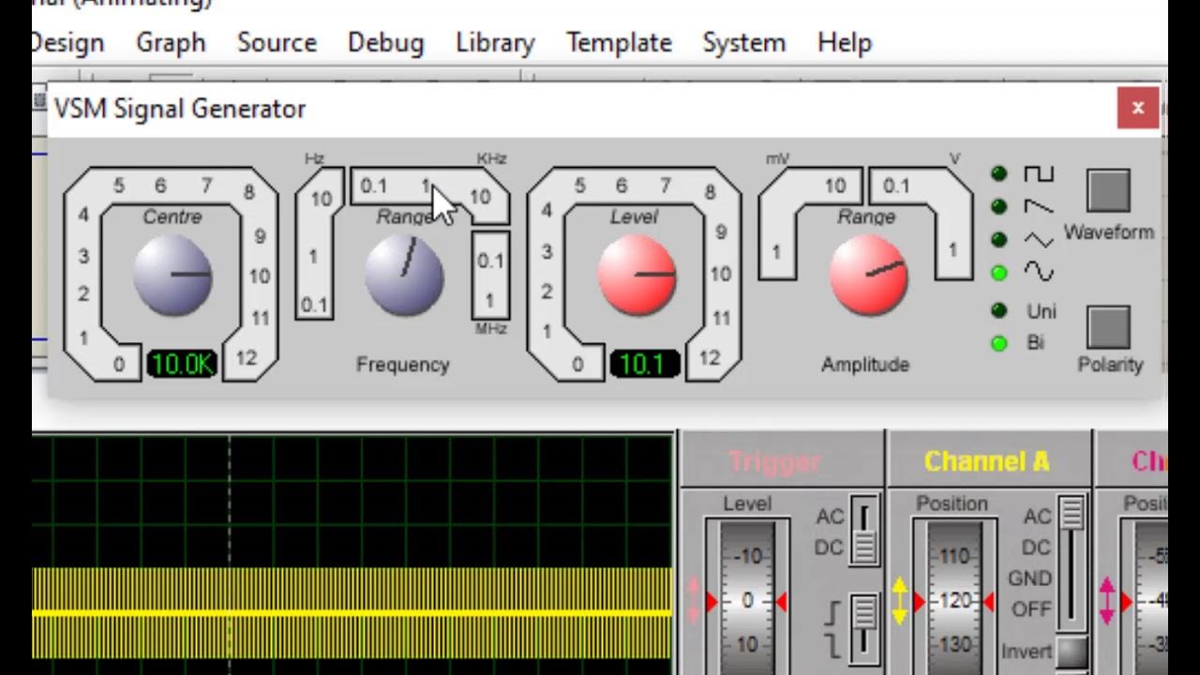This screenshot has height=675, width=1200.
Task: Click the rising edge trigger symbol
Action: click(x=832, y=614)
